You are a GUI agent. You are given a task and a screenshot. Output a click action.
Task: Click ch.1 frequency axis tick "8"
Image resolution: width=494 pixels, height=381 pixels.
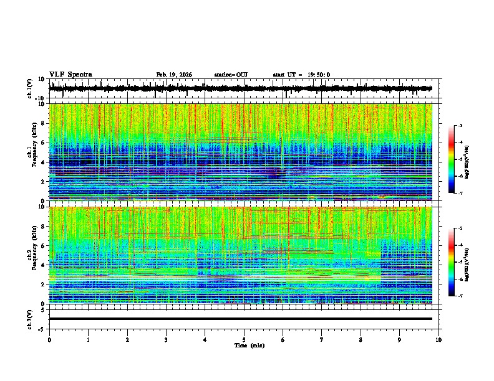[x=44, y=123]
